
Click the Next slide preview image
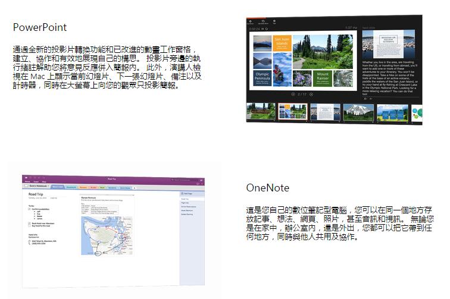pyautogui.click(x=388, y=45)
